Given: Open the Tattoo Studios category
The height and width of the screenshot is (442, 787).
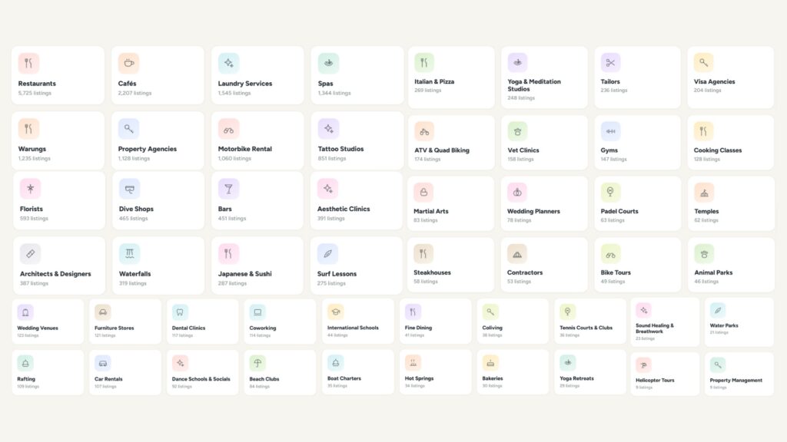Looking at the screenshot, I should coord(357,141).
